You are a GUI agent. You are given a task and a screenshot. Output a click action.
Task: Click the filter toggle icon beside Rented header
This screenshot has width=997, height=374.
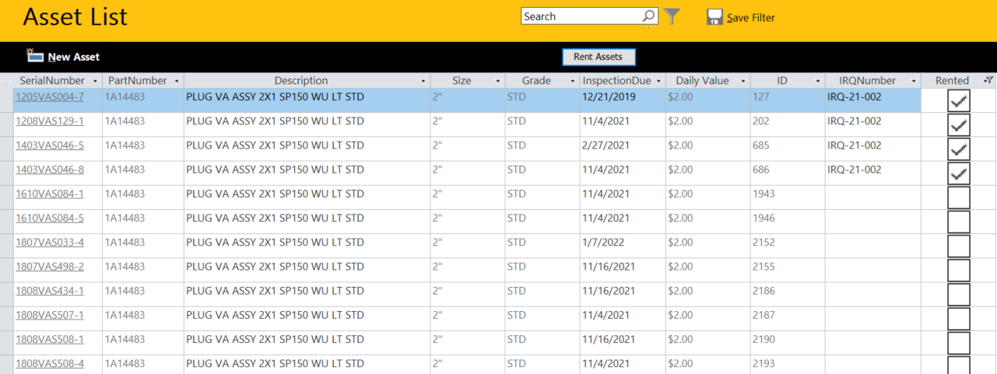pos(988,80)
